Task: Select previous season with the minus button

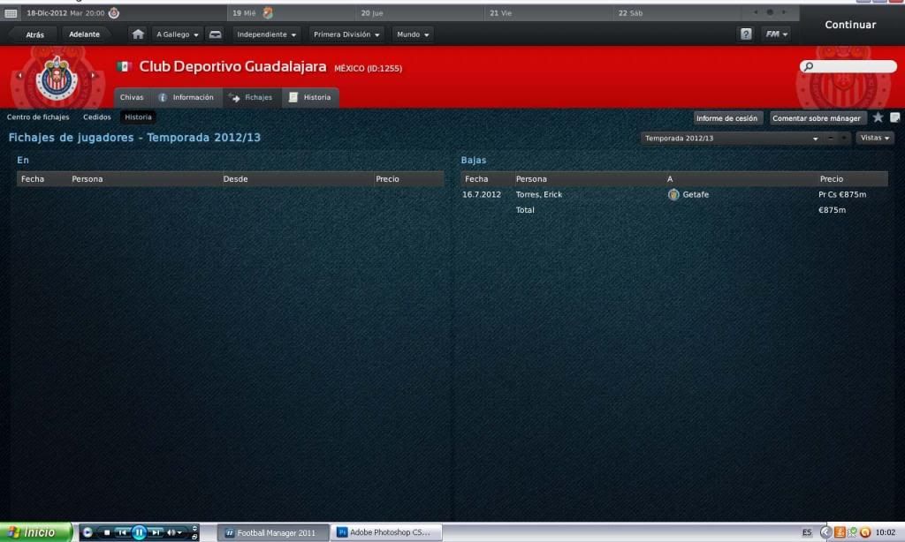Action: click(x=831, y=139)
